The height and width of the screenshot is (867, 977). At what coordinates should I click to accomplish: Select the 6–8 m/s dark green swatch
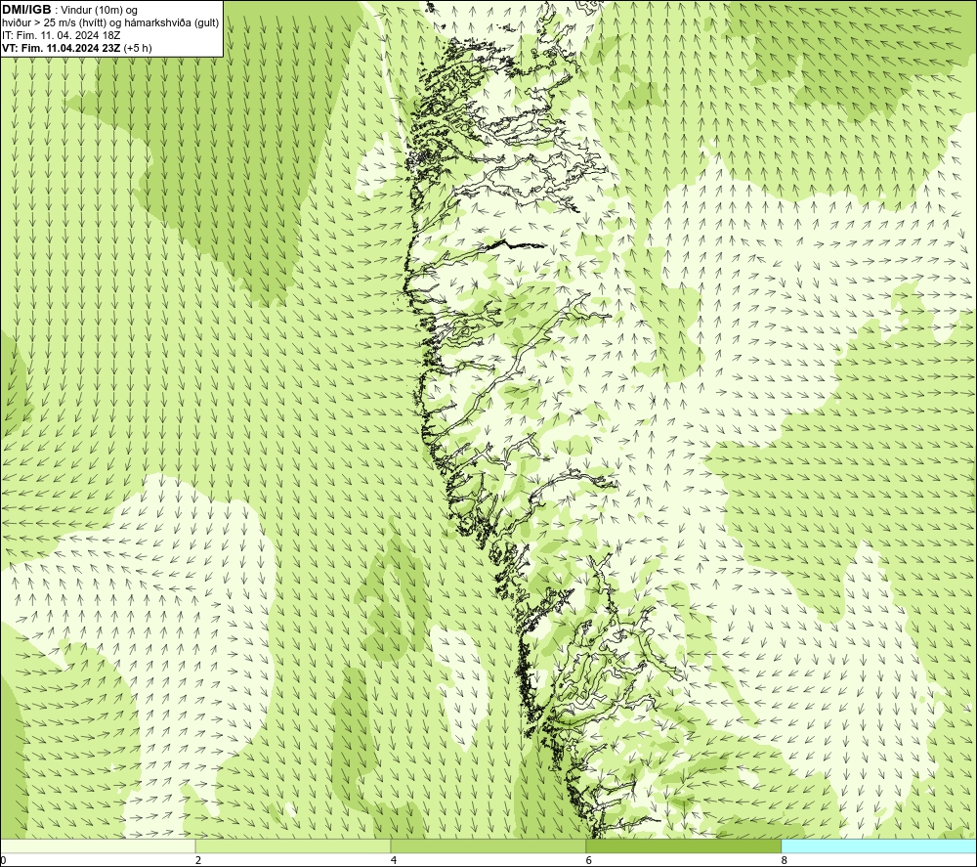684,845
